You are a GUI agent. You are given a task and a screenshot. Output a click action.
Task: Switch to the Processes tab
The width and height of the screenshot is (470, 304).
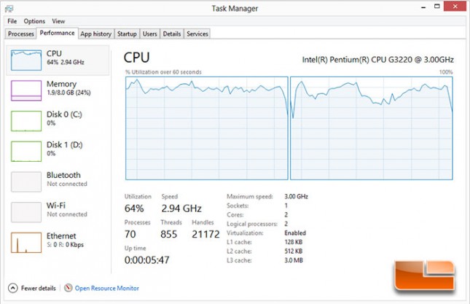coord(20,34)
